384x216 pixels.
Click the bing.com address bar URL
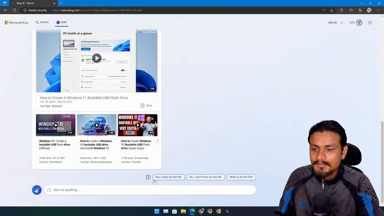coord(97,10)
